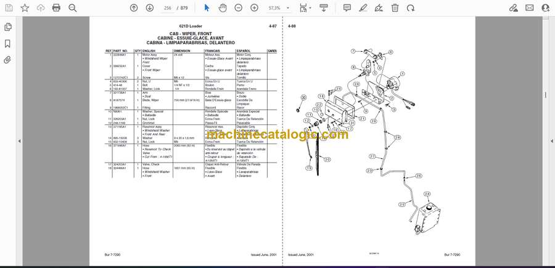
Task: Zoom in with the plus circle icon
Action: pyautogui.click(x=254, y=8)
